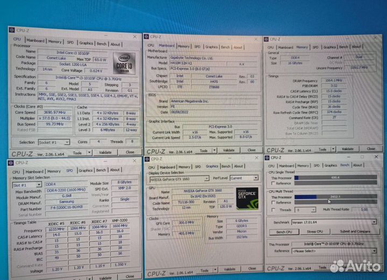
Task: Click the CPU-Z title icon of the SPD window
Action: pos(11,163)
